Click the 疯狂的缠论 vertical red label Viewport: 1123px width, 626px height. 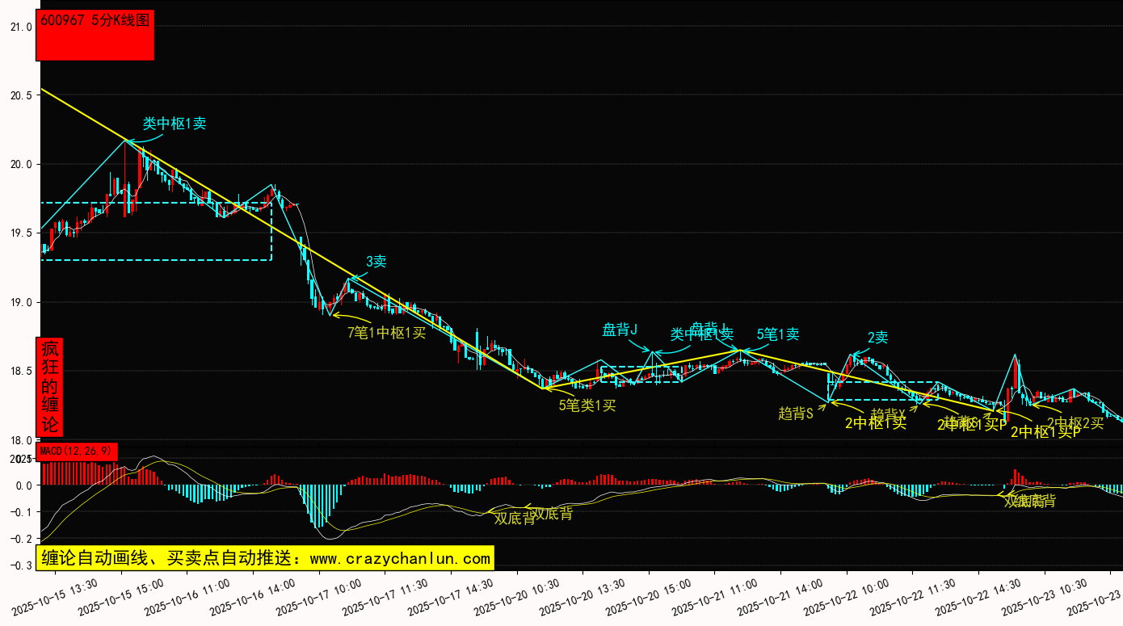(x=50, y=387)
